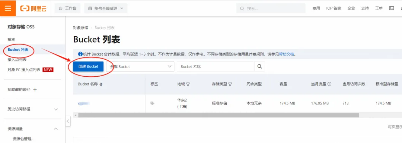This screenshot has width=402, height=143.
Task: Click 对象存储 breadcrumb link
Action: point(80,28)
